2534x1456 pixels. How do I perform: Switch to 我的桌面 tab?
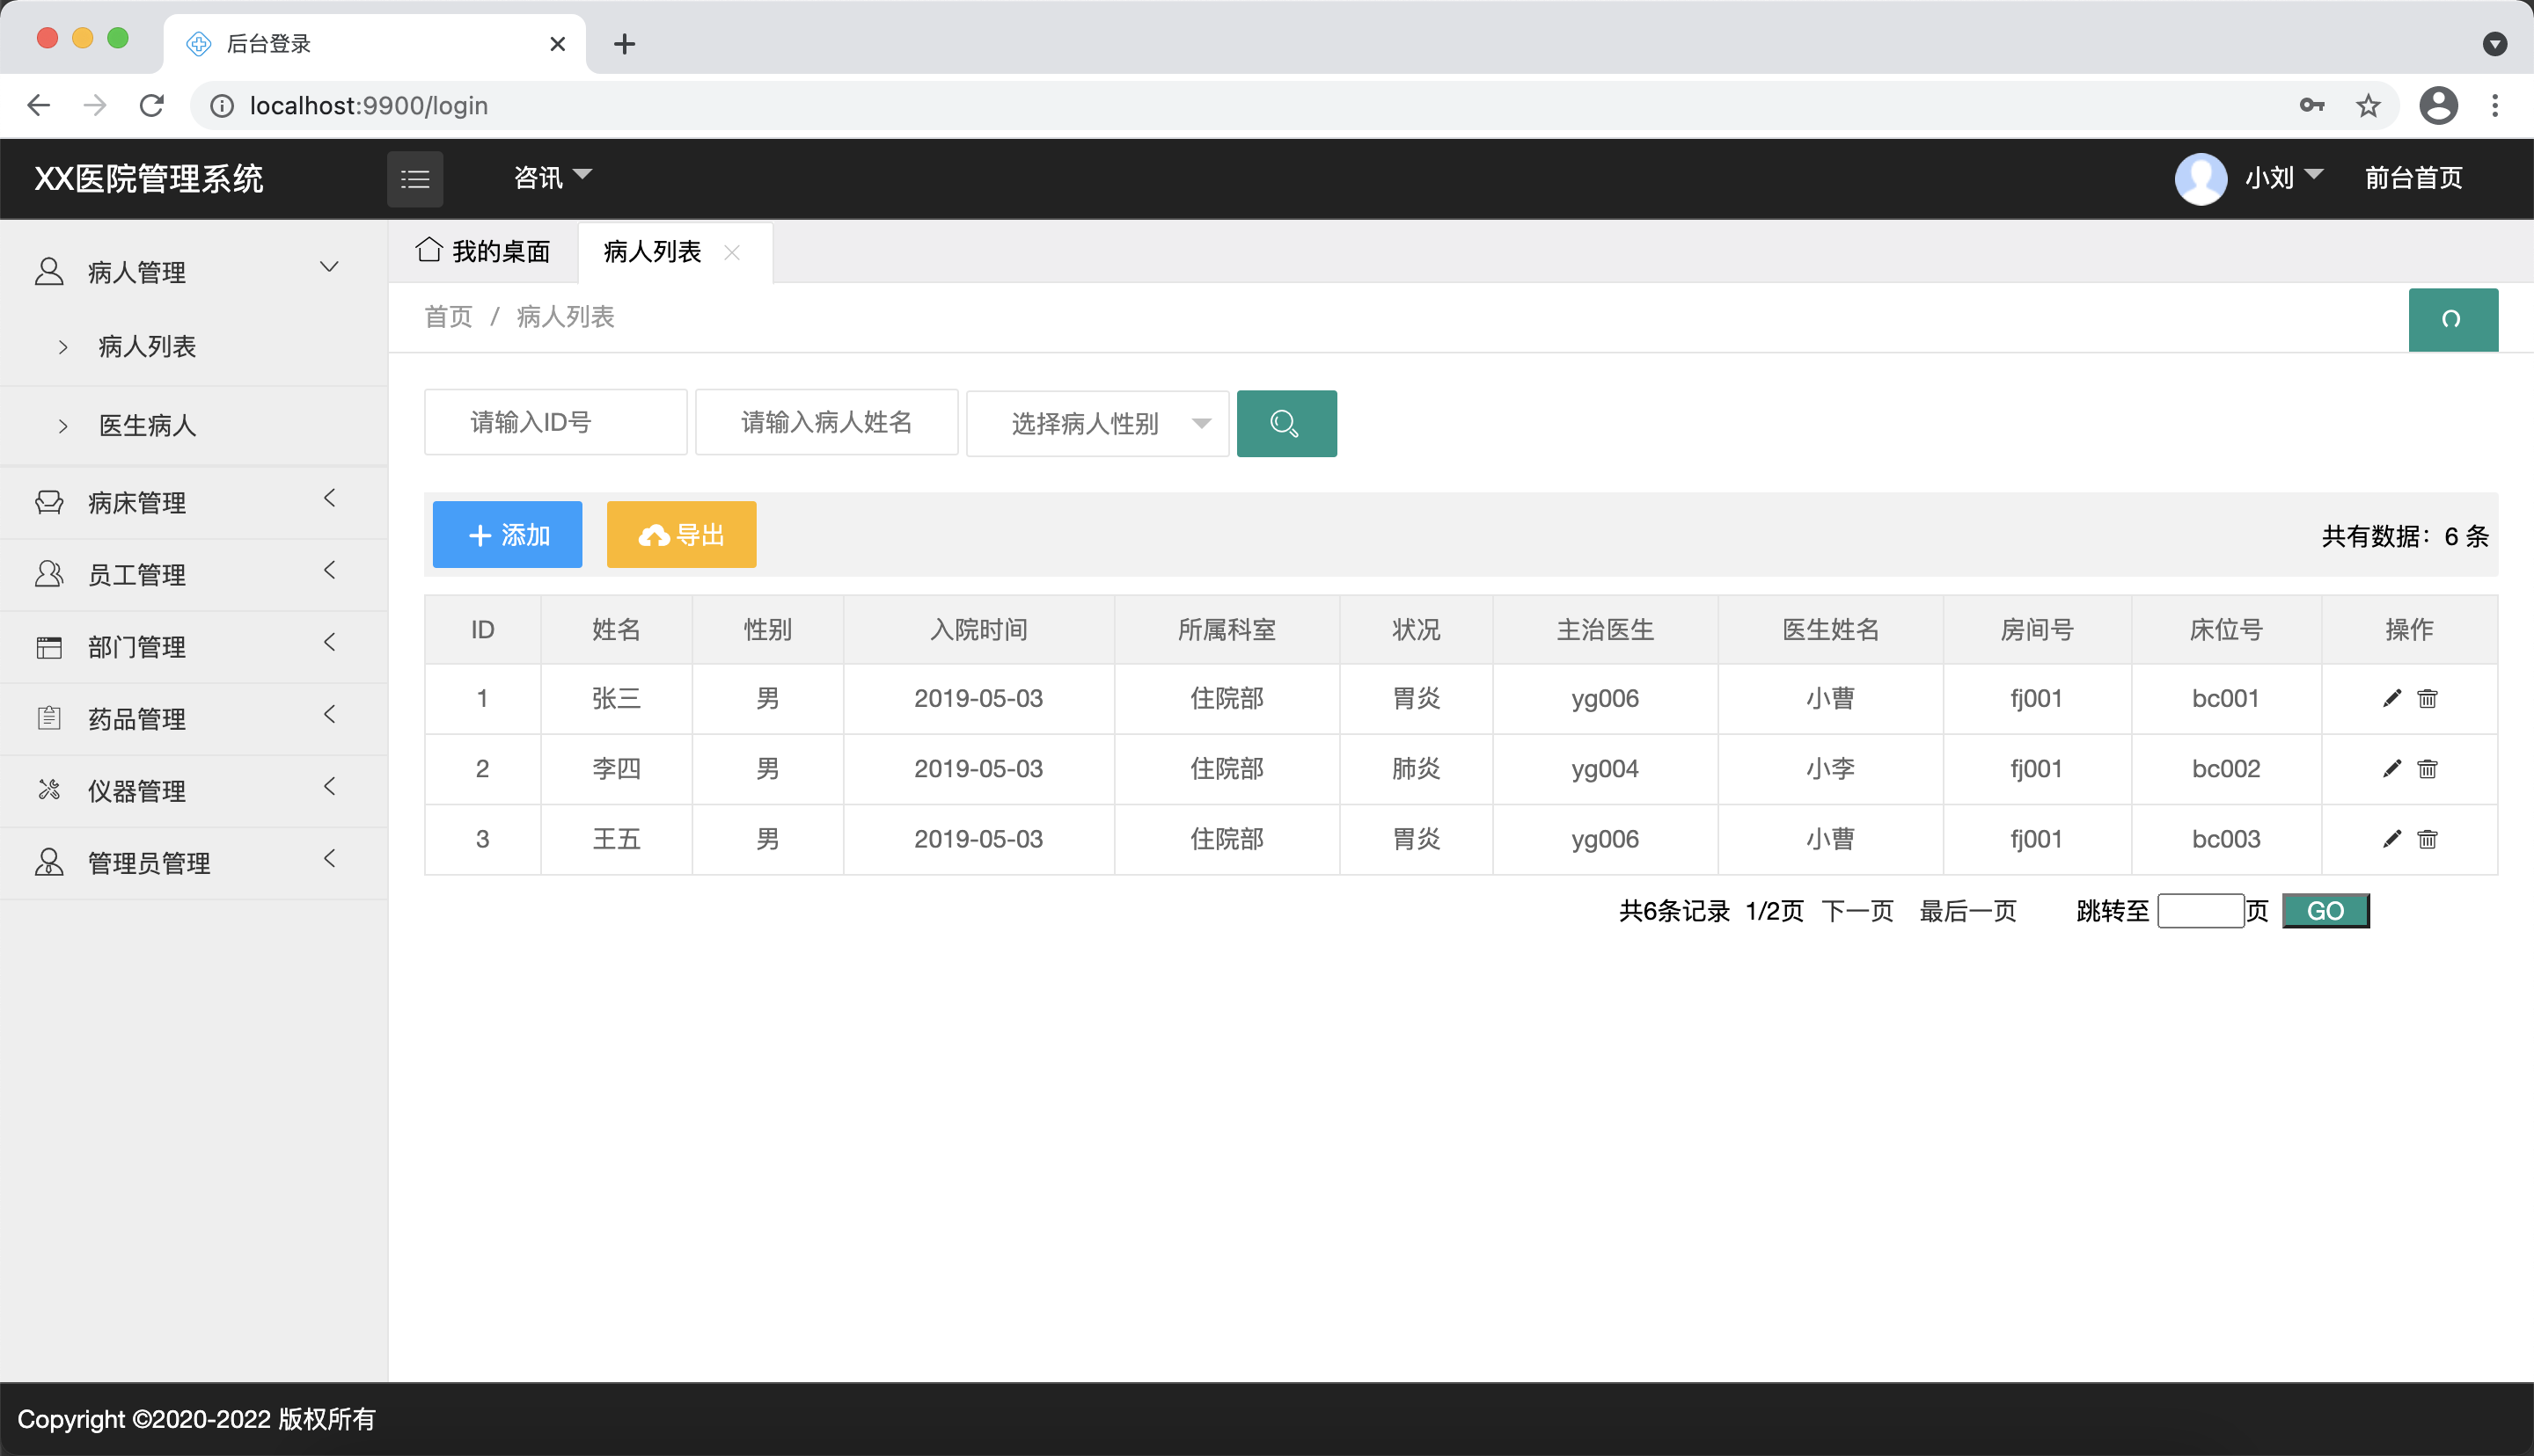point(483,251)
